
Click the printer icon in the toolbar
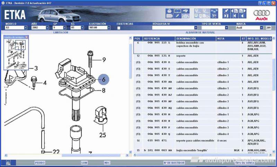click(169, 11)
